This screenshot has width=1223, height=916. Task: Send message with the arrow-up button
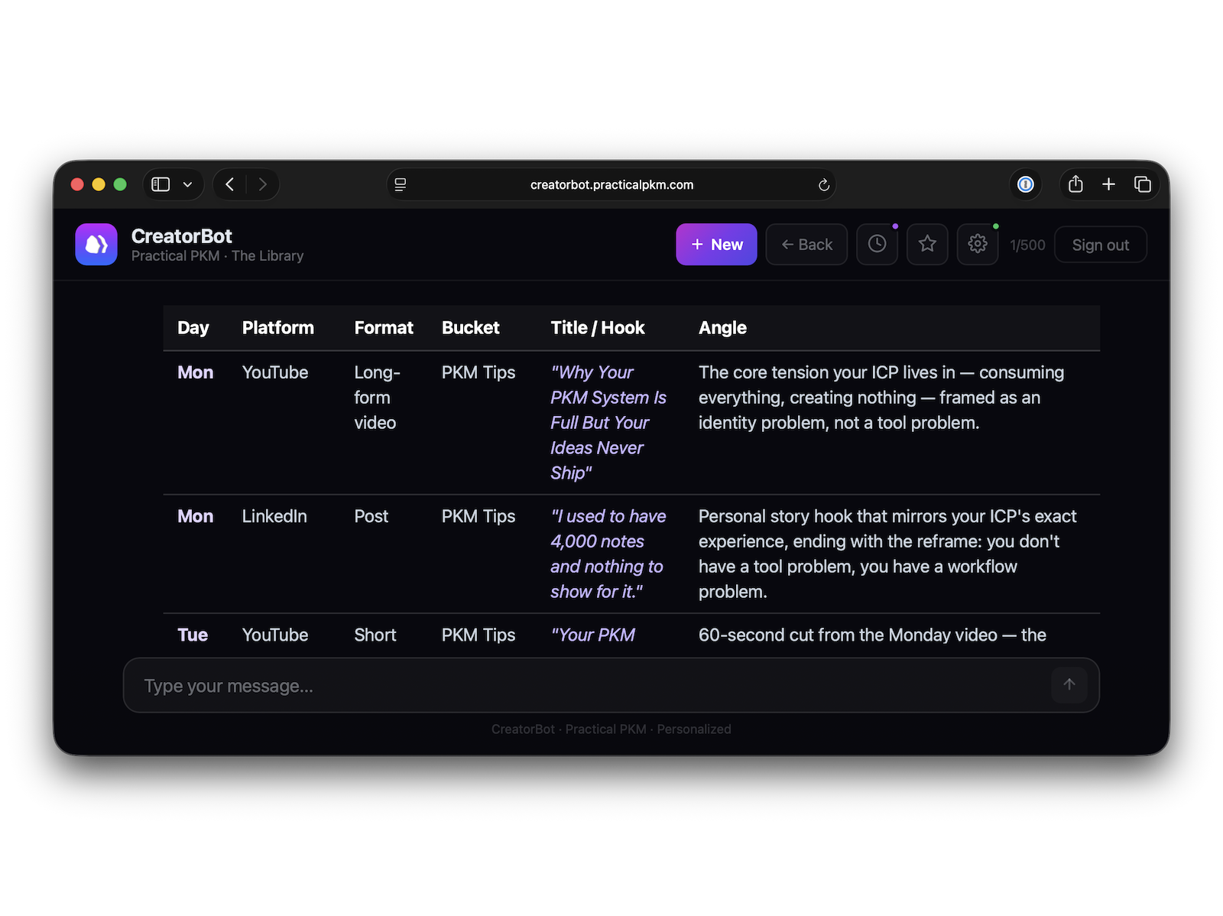tap(1069, 684)
